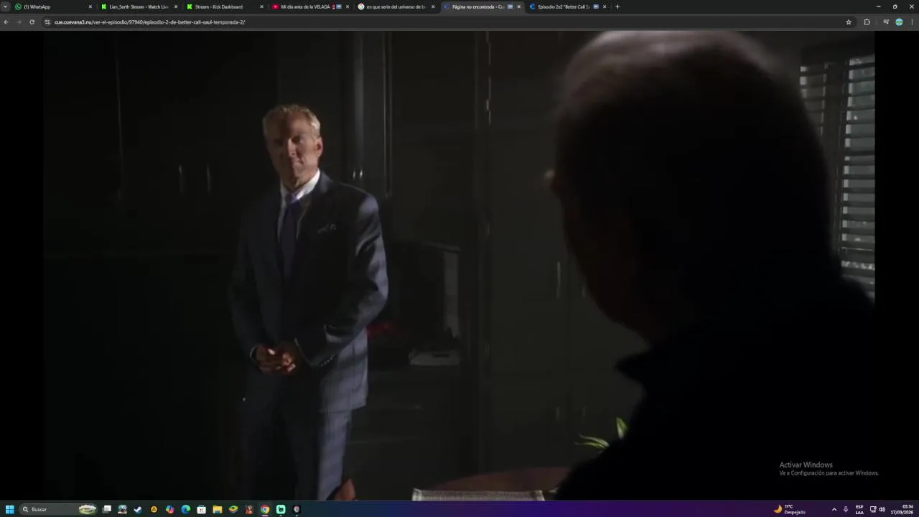Click the Buscar taskbar search box

(x=59, y=509)
